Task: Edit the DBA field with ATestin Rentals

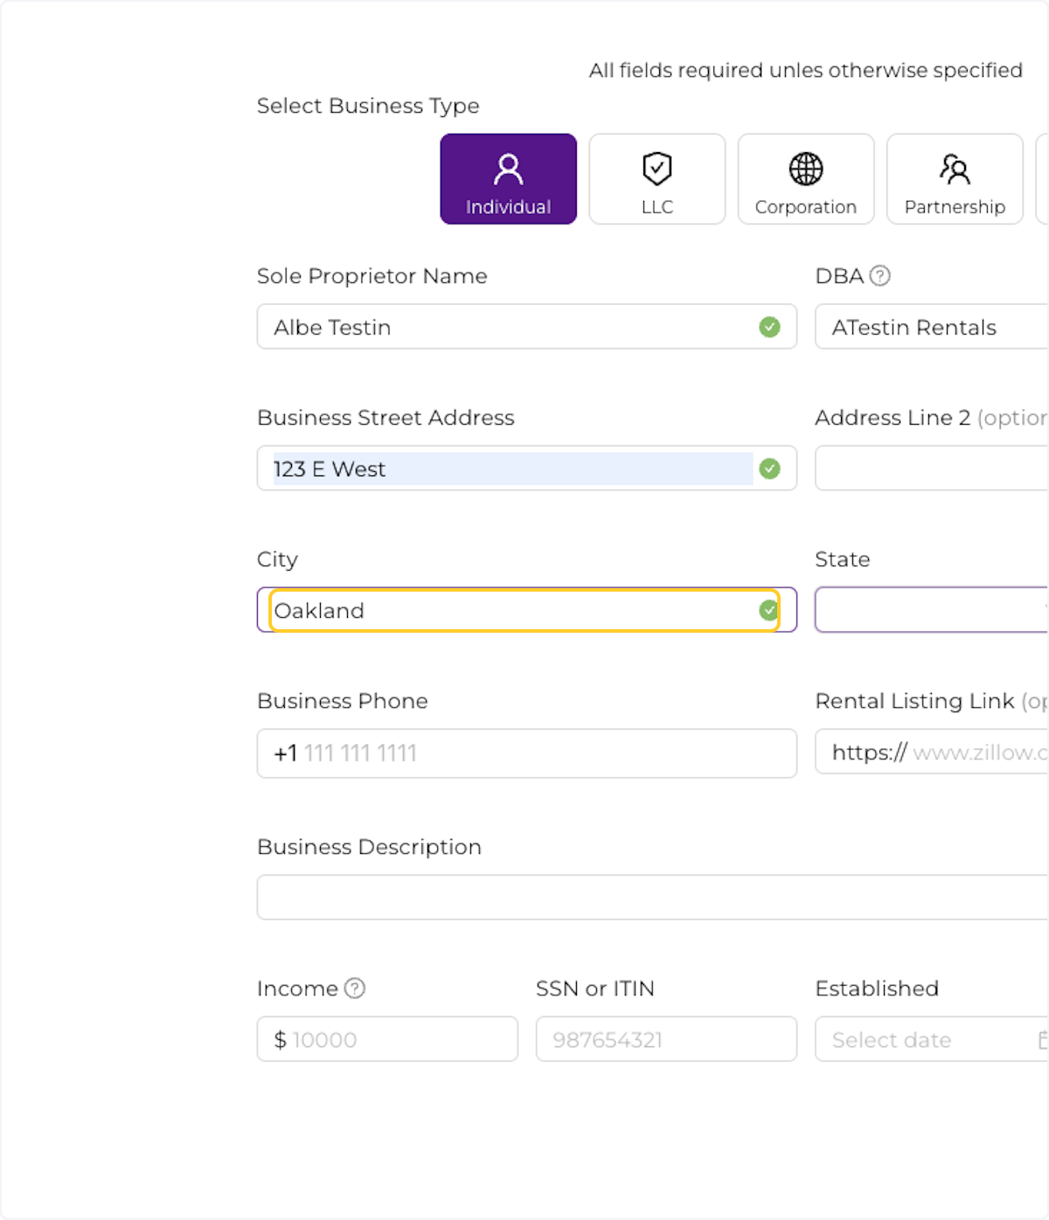Action: coord(931,327)
